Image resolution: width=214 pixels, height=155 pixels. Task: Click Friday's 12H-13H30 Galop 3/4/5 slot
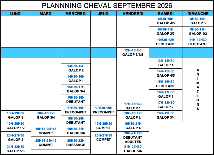point(133,52)
